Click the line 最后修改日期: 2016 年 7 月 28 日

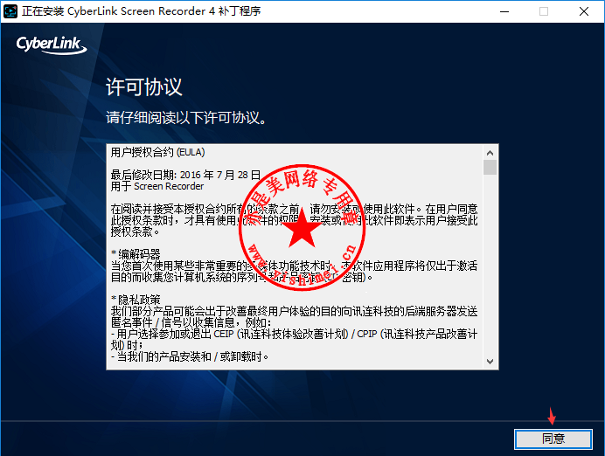[185, 175]
